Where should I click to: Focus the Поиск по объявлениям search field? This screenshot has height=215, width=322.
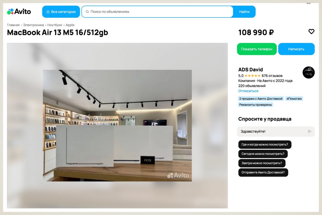click(157, 12)
